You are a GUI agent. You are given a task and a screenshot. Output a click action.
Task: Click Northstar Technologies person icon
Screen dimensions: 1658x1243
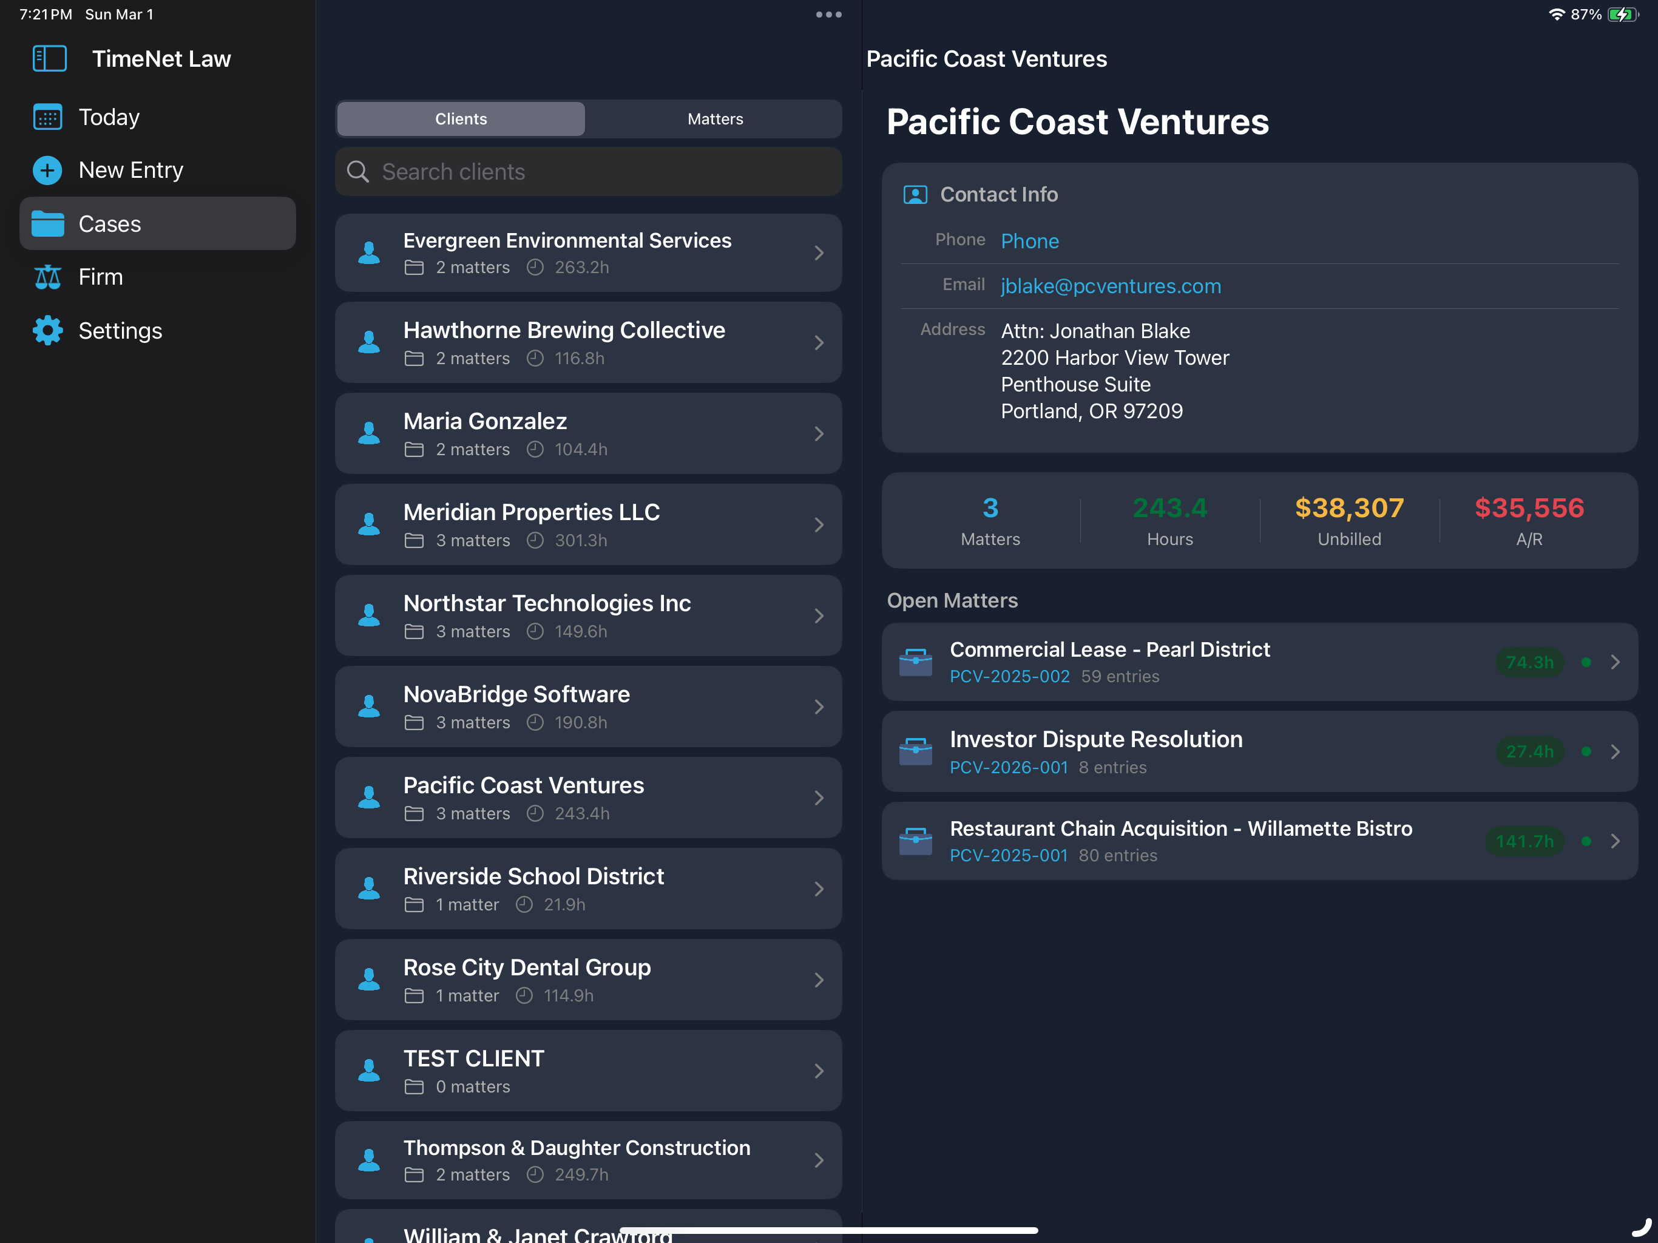pos(369,615)
